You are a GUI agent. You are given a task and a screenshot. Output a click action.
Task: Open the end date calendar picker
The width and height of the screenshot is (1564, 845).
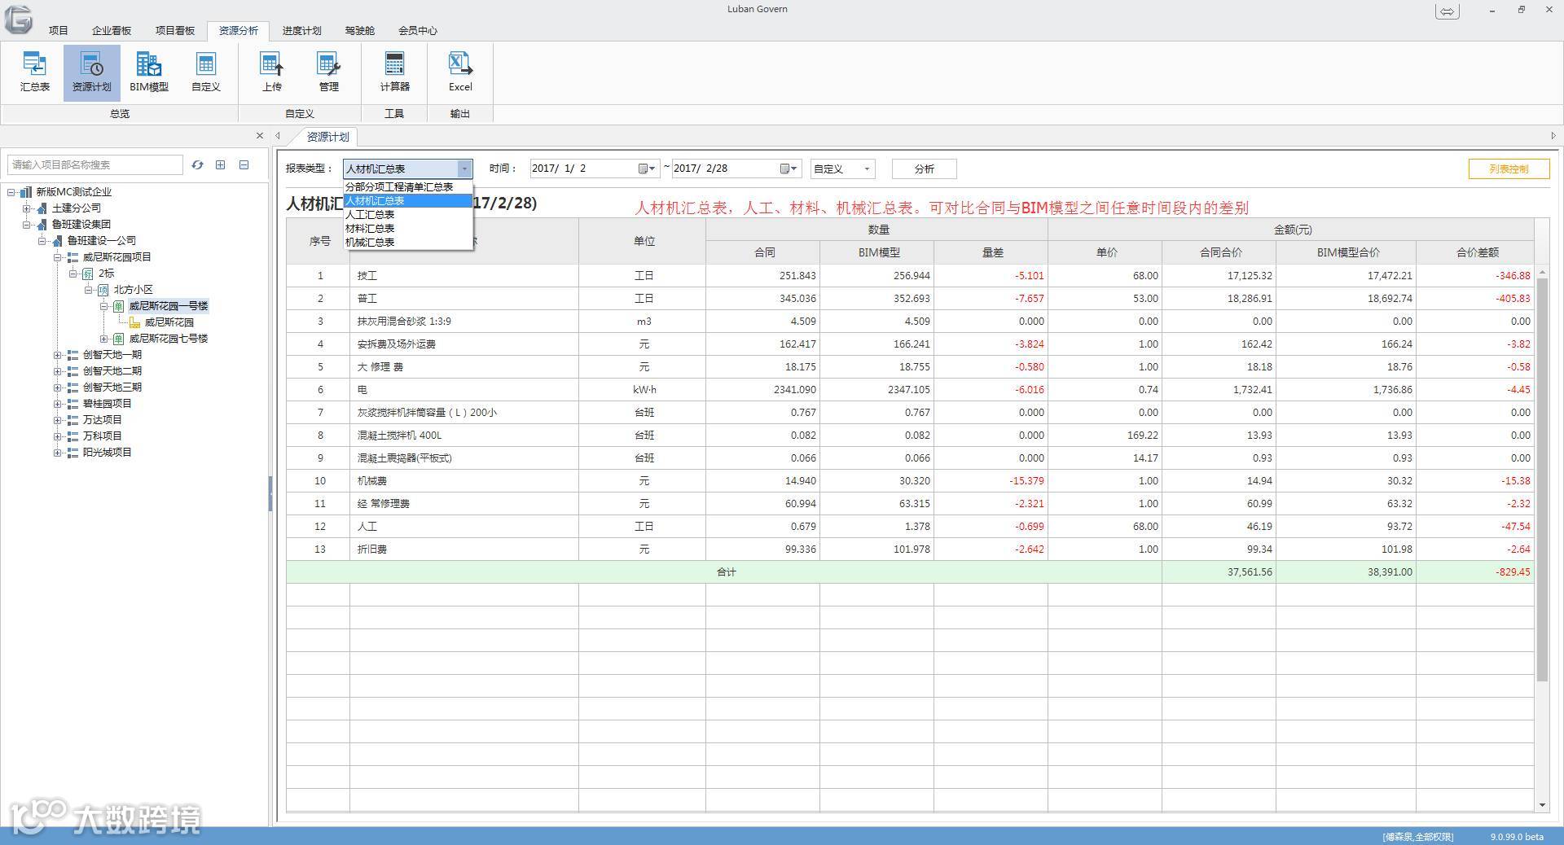pos(789,169)
